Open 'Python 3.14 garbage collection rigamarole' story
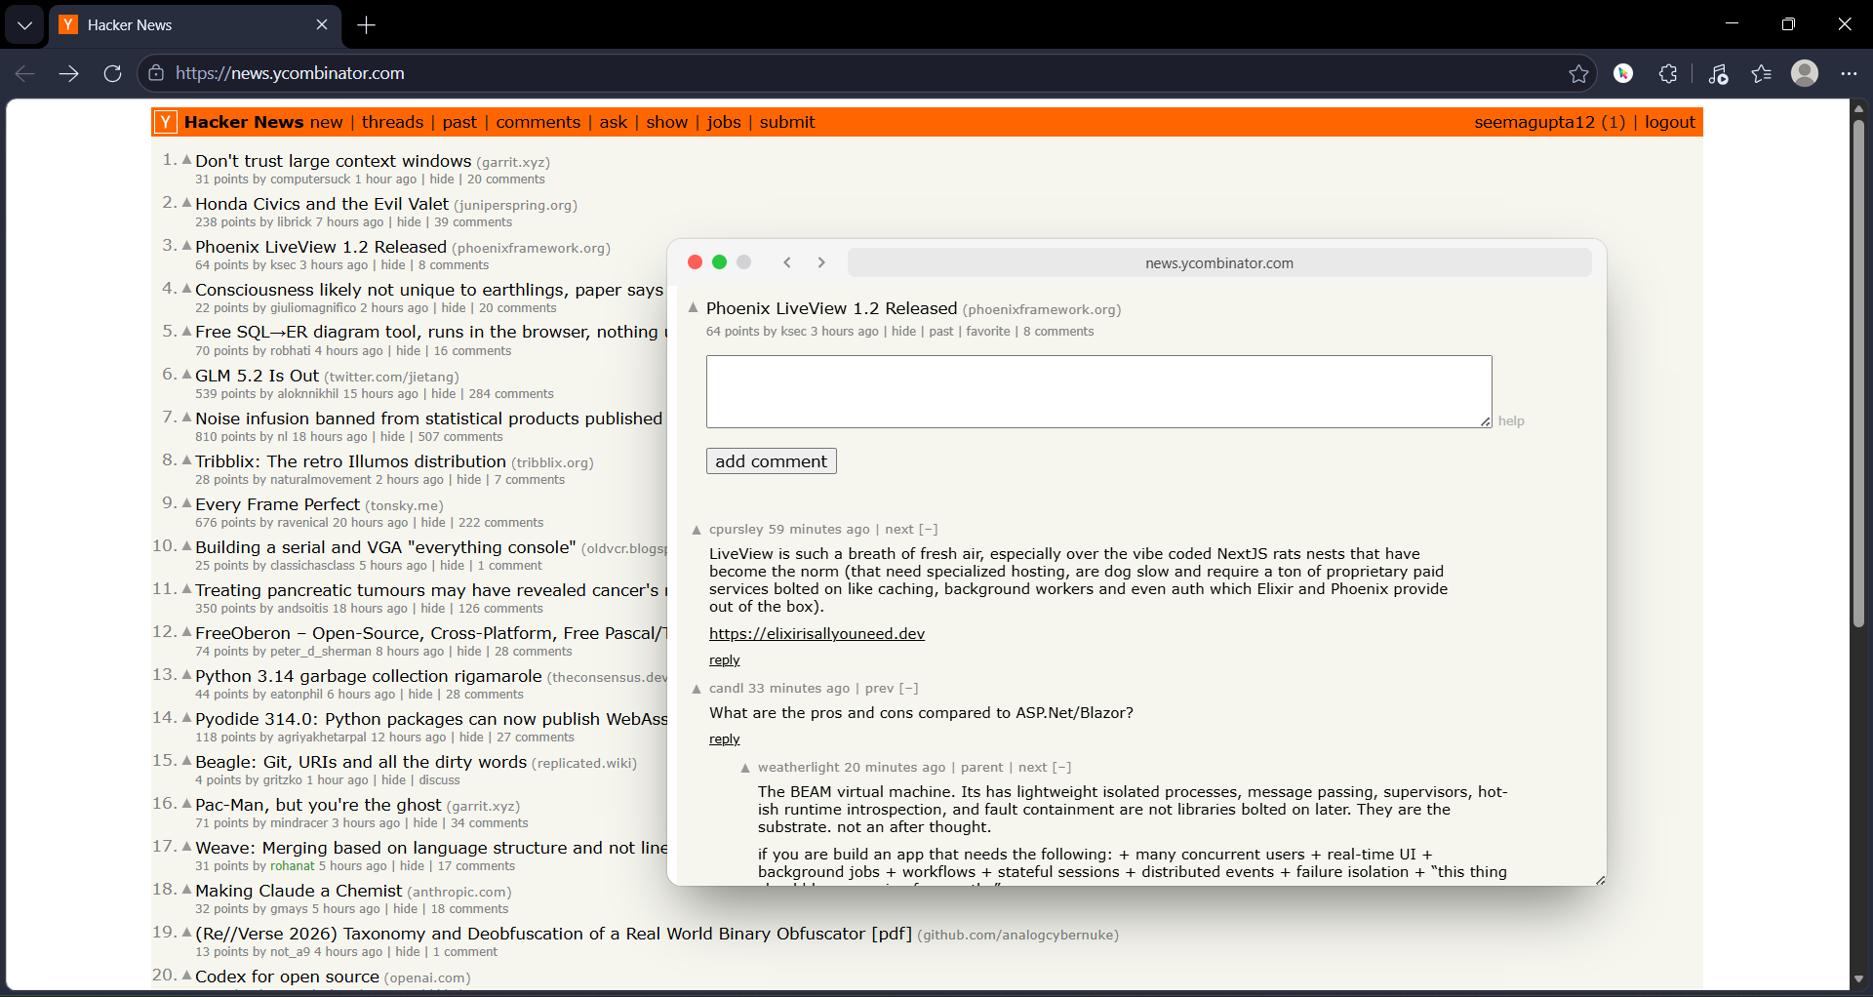Screen dimensions: 1873x997 pyautogui.click(x=369, y=676)
